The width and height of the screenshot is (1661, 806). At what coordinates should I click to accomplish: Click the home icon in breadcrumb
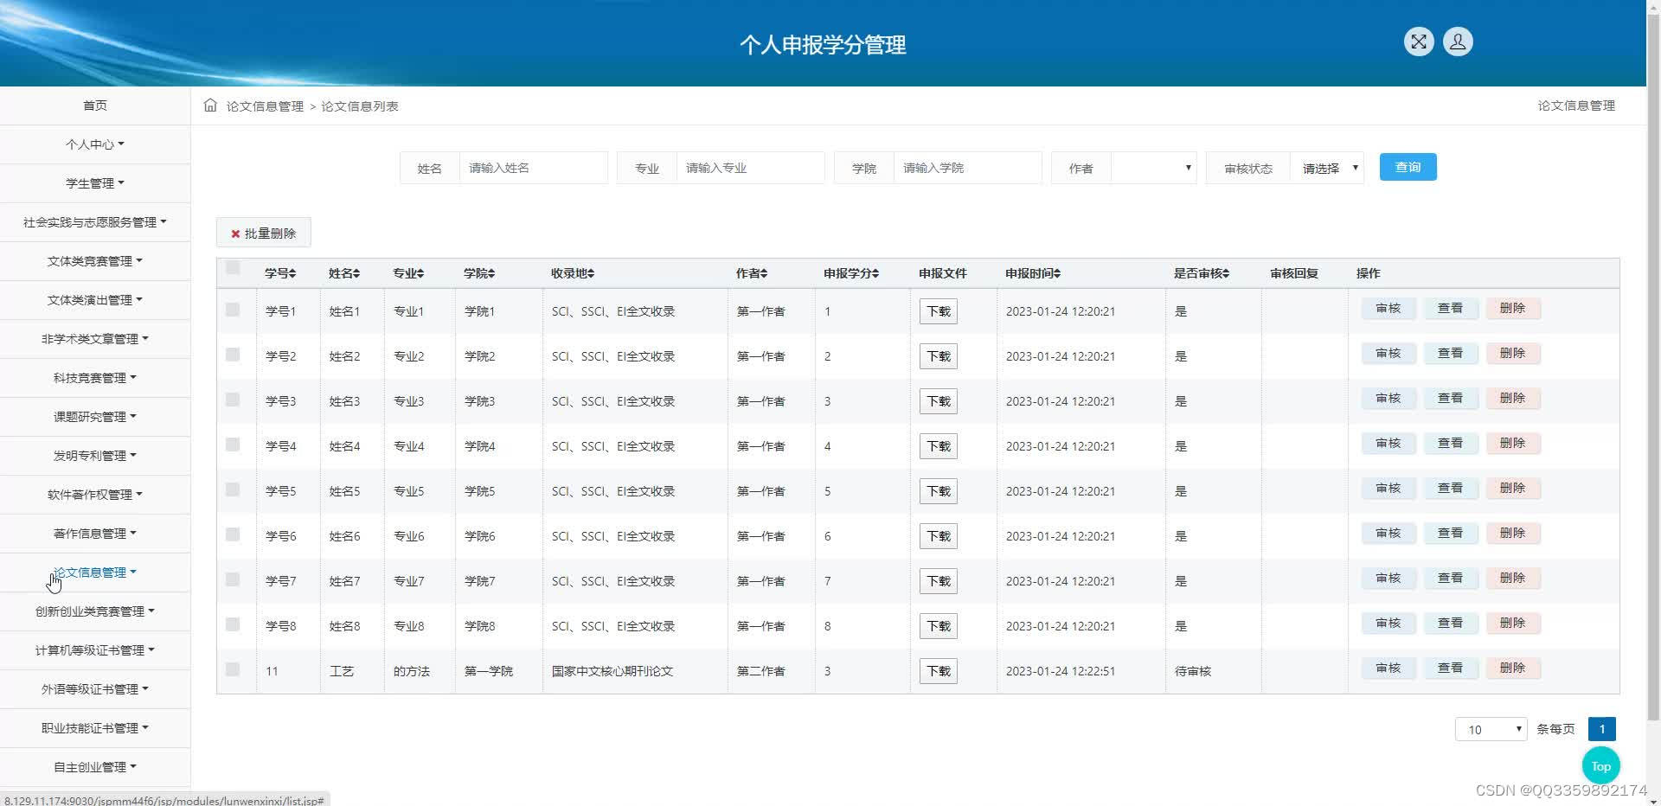[210, 106]
